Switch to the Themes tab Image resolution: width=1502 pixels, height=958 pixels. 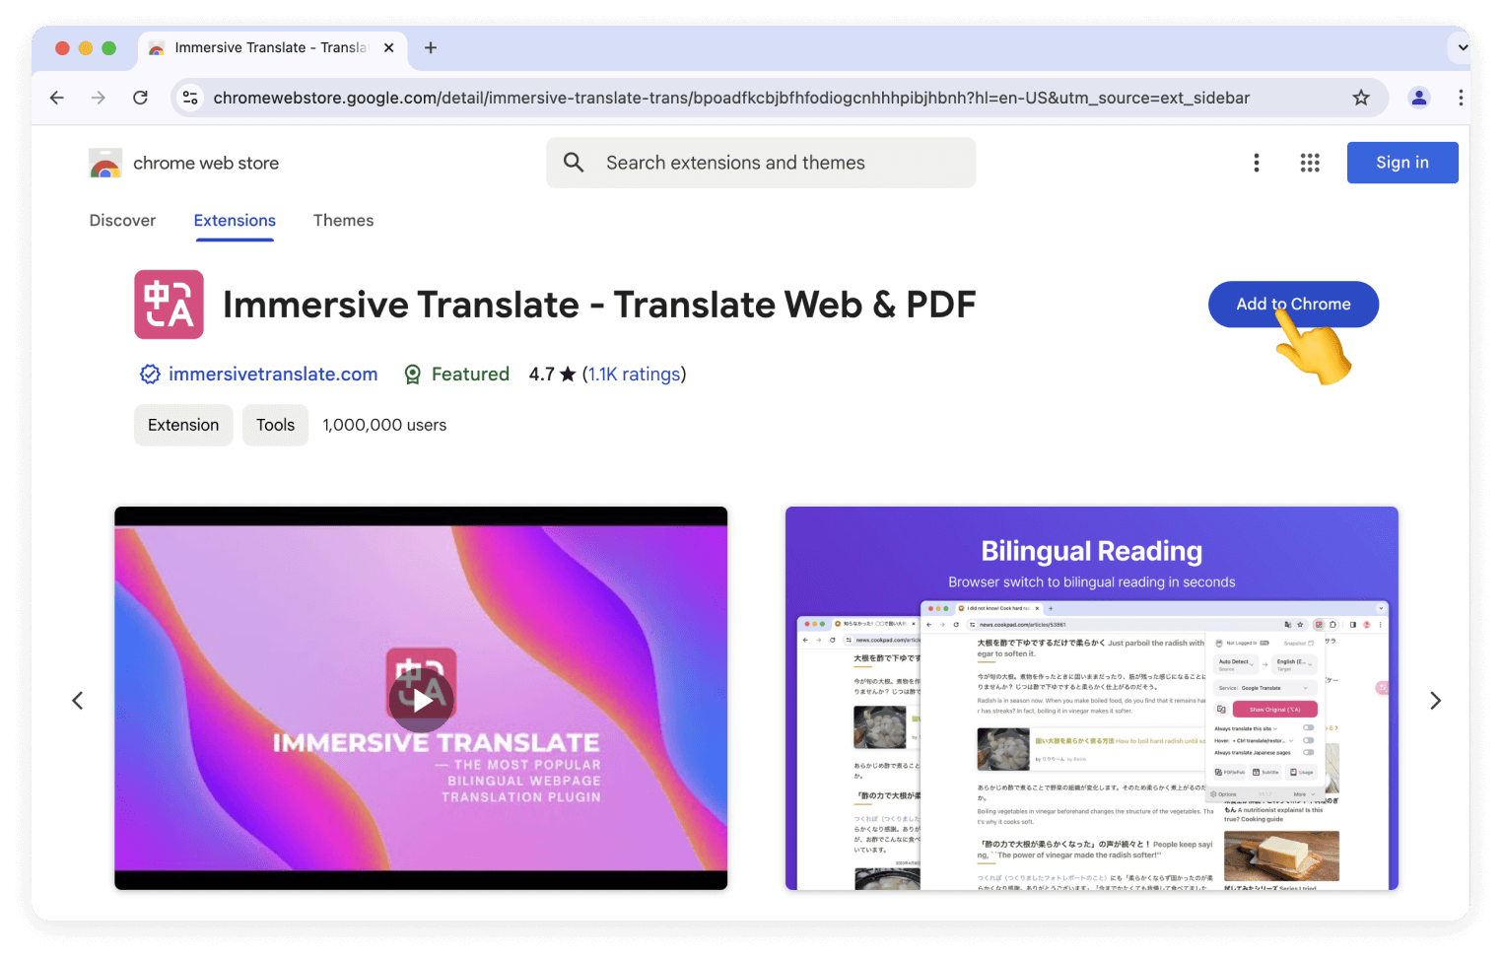pos(343,221)
